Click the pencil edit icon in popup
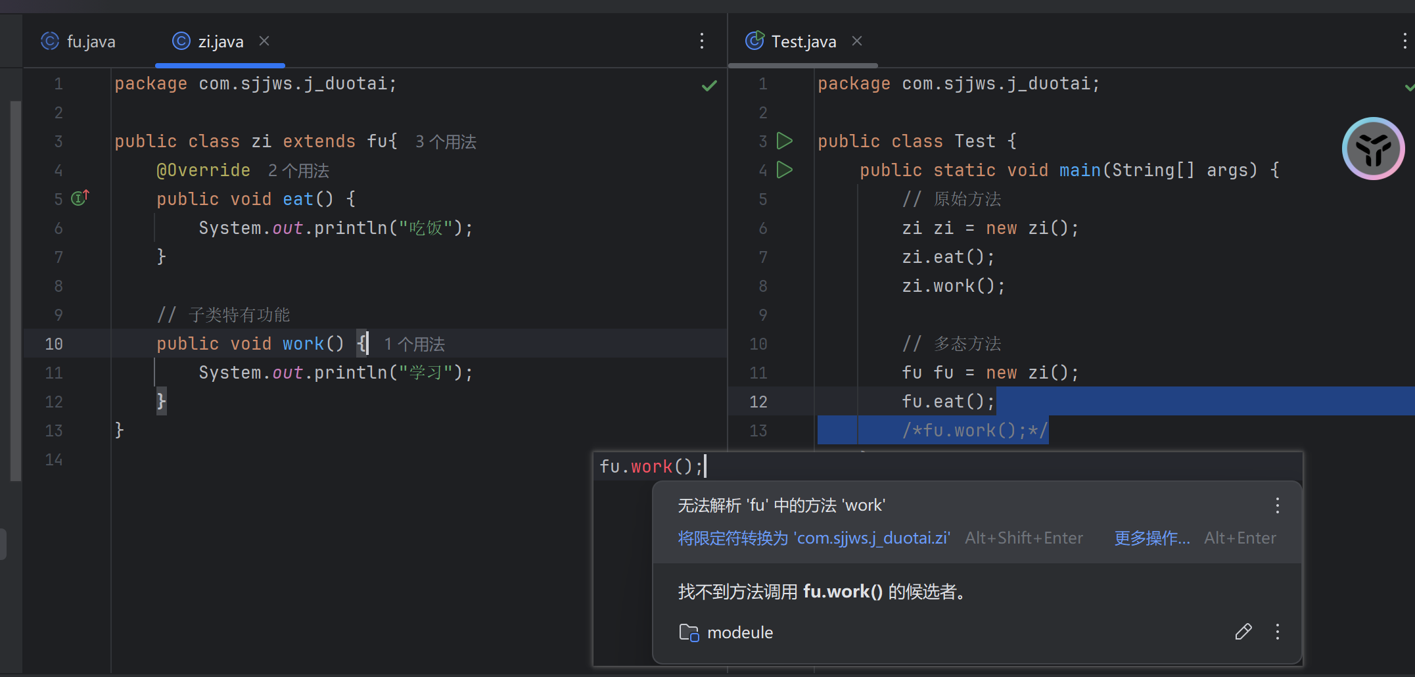 coord(1243,632)
